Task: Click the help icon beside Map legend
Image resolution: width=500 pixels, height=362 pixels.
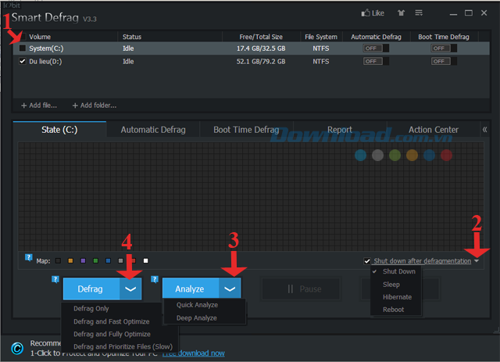Action: [29, 259]
